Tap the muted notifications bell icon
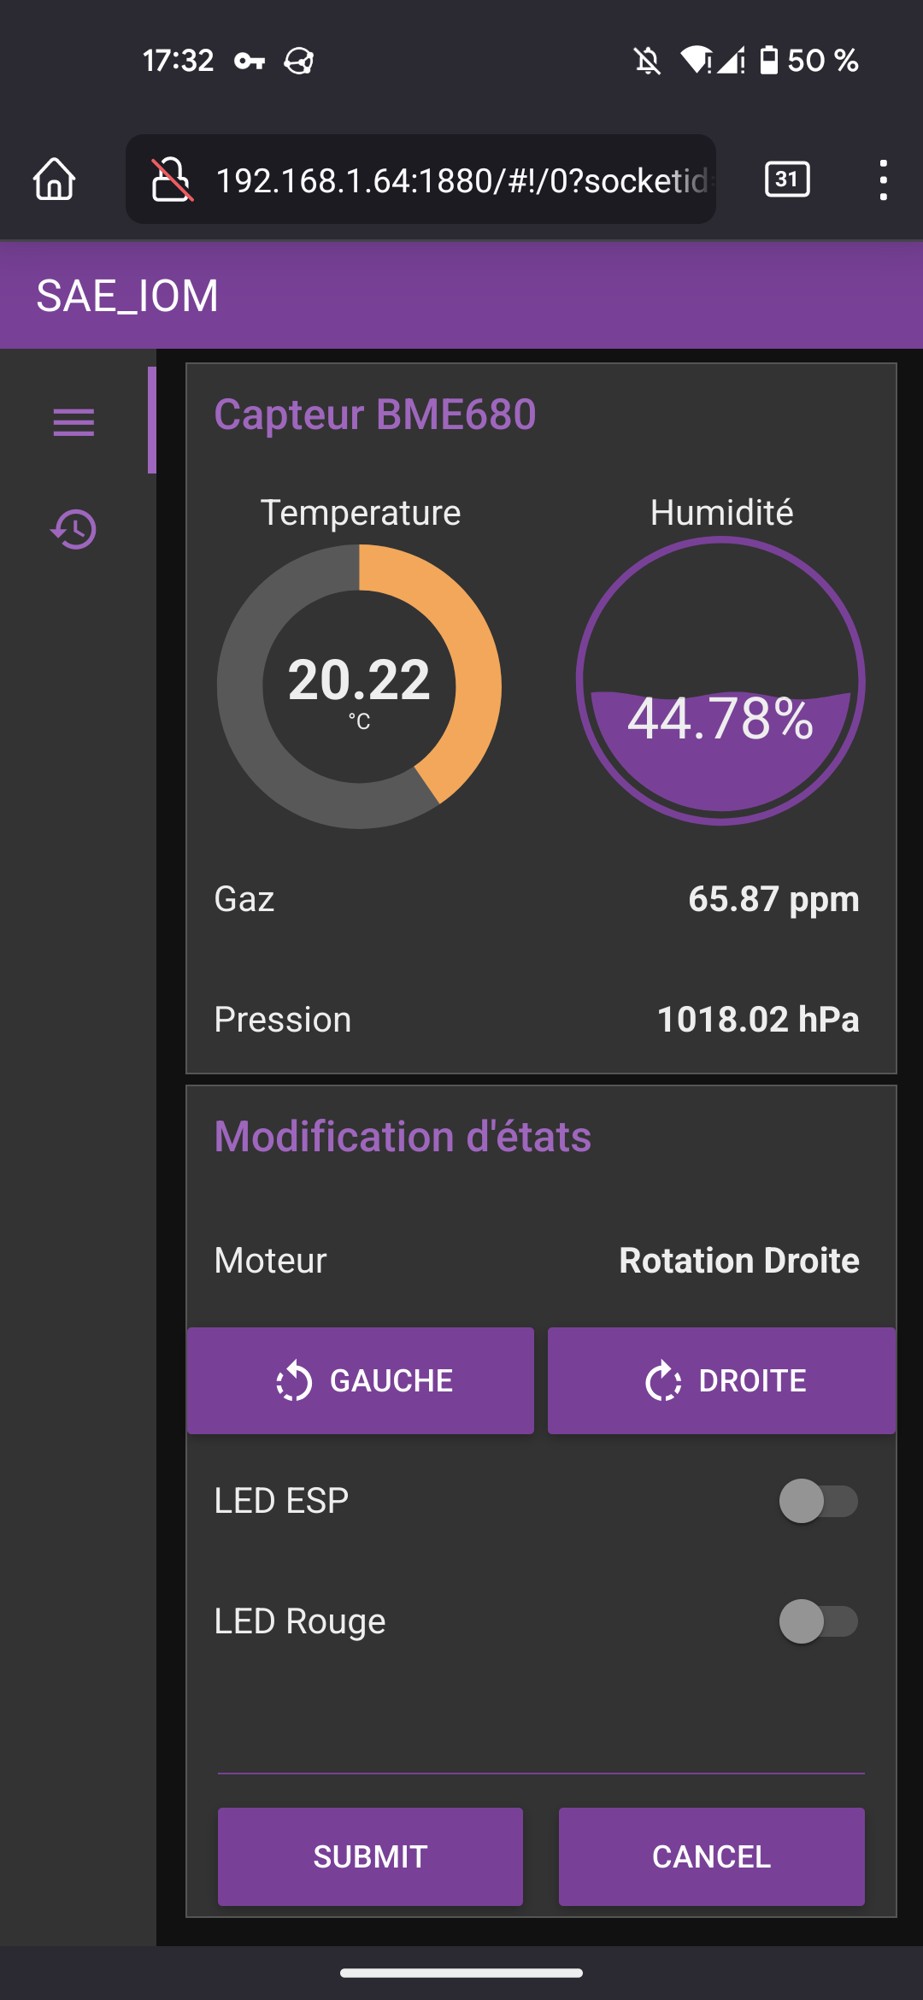The width and height of the screenshot is (923, 2000). click(x=647, y=61)
